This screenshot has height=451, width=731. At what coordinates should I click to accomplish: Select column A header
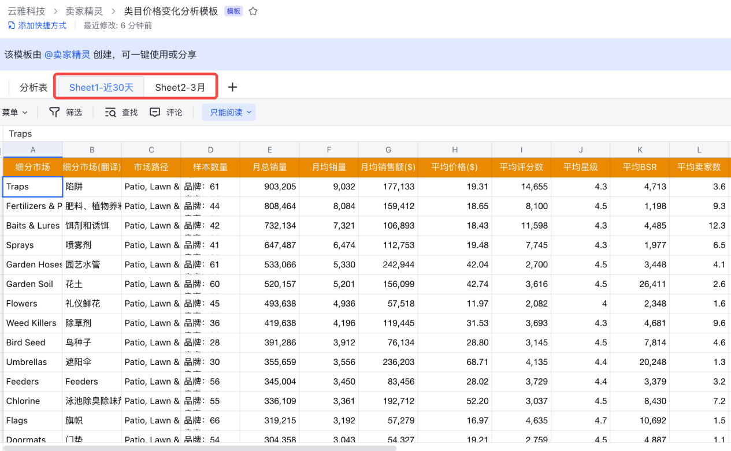click(33, 150)
